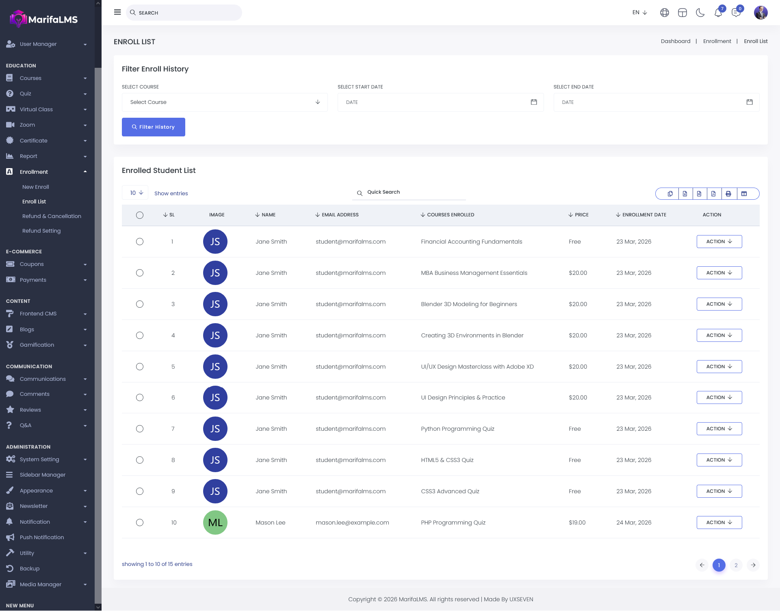Screen dimensions: 780x611
Task: Open the ACTION dropdown for Mason Lee
Action: (719, 522)
